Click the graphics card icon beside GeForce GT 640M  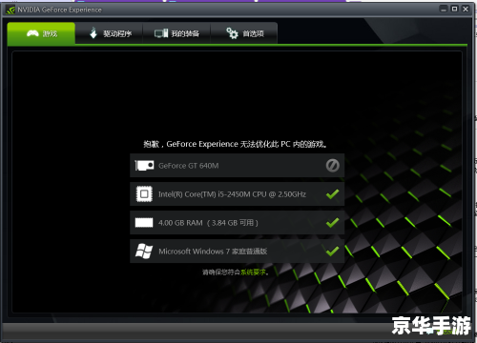click(x=144, y=166)
